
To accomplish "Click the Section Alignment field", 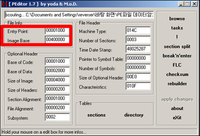I will tap(57, 99).
